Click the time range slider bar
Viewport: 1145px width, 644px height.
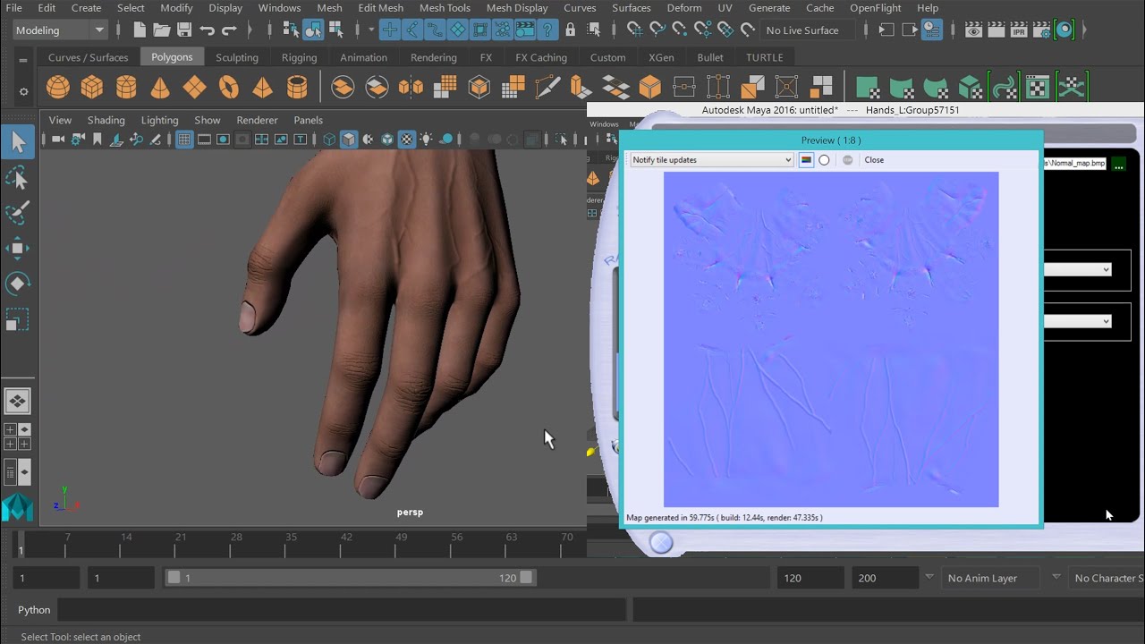pos(350,578)
